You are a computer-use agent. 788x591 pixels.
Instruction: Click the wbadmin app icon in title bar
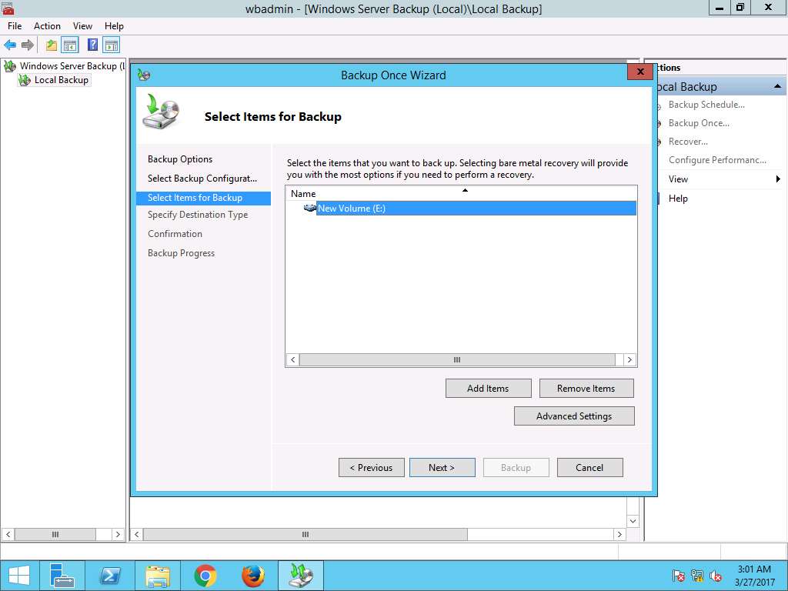(8, 8)
